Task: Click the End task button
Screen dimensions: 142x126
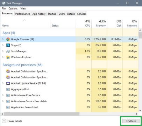Action: (131, 121)
